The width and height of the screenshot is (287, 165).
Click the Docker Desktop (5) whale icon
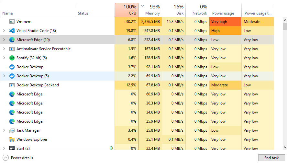pyautogui.click(x=12, y=76)
